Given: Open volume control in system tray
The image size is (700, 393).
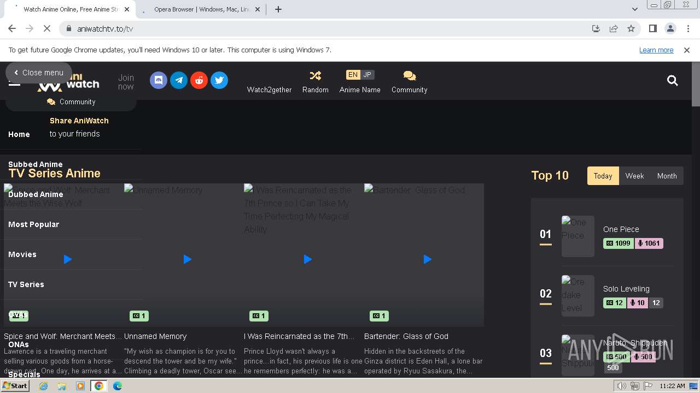Looking at the screenshot, I should click(x=622, y=386).
